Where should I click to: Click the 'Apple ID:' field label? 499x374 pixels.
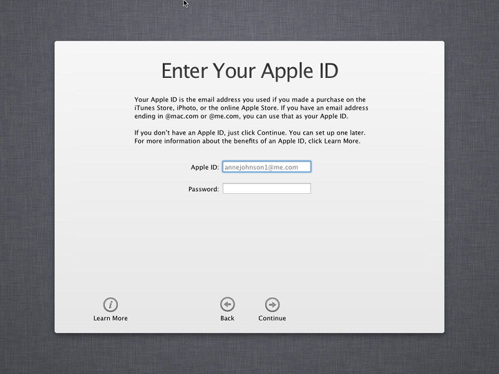tap(205, 167)
